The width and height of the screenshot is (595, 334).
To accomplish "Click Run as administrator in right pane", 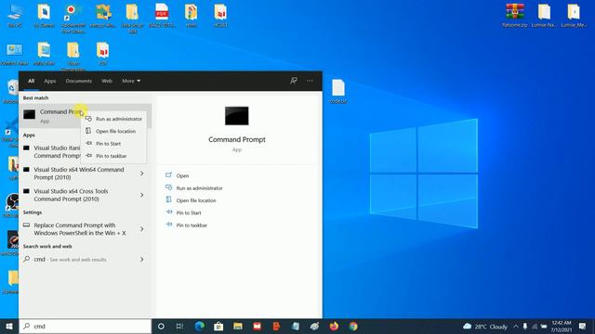I will [x=199, y=188].
